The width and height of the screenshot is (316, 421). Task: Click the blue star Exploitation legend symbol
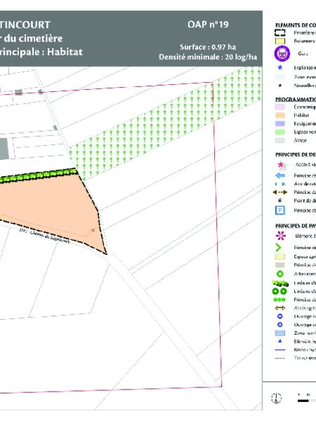[280, 67]
